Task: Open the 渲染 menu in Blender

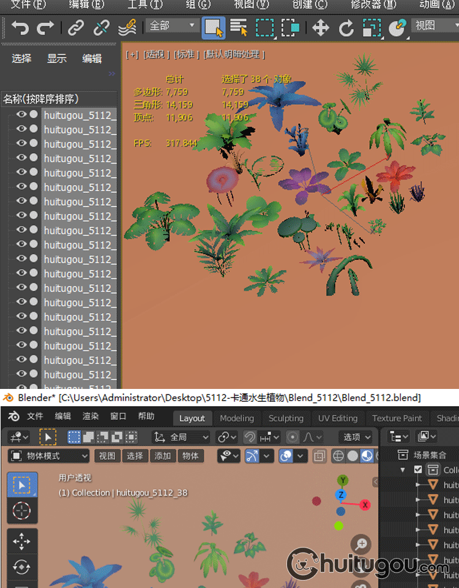Action: point(91,417)
